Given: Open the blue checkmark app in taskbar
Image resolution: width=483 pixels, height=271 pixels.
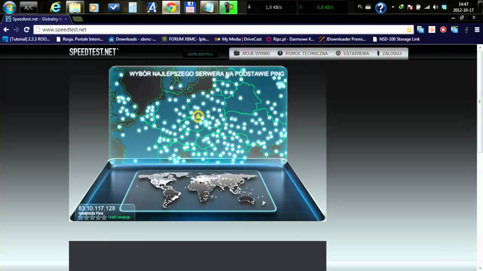Looking at the screenshot, I should click(x=114, y=7).
